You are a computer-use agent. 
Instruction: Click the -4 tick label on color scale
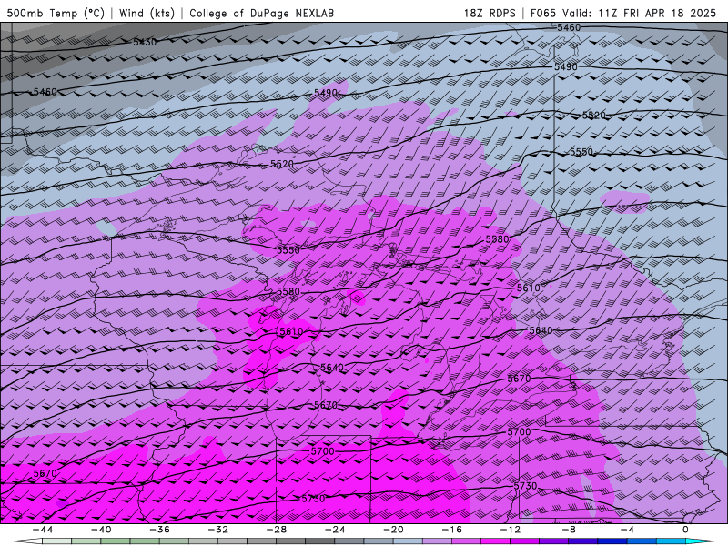[x=627, y=530]
